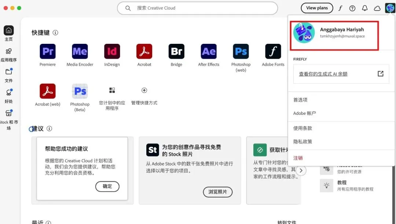Click the green zoom window button
This screenshot has width=396, height=224.
(19, 8)
